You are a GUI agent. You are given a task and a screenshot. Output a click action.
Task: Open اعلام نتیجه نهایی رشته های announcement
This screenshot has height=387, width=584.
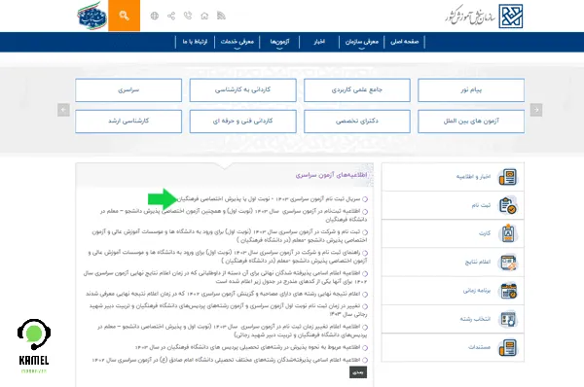pyautogui.click(x=223, y=294)
